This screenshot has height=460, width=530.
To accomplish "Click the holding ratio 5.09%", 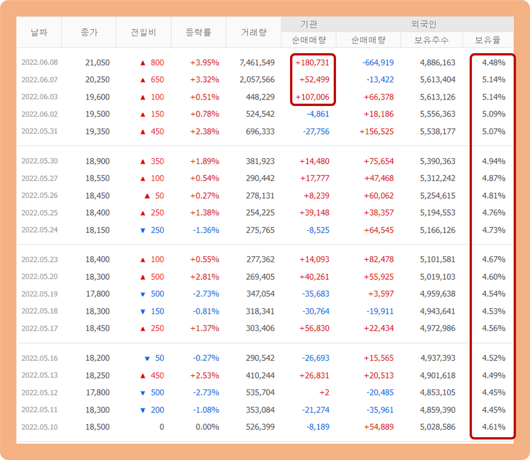I will [x=494, y=114].
